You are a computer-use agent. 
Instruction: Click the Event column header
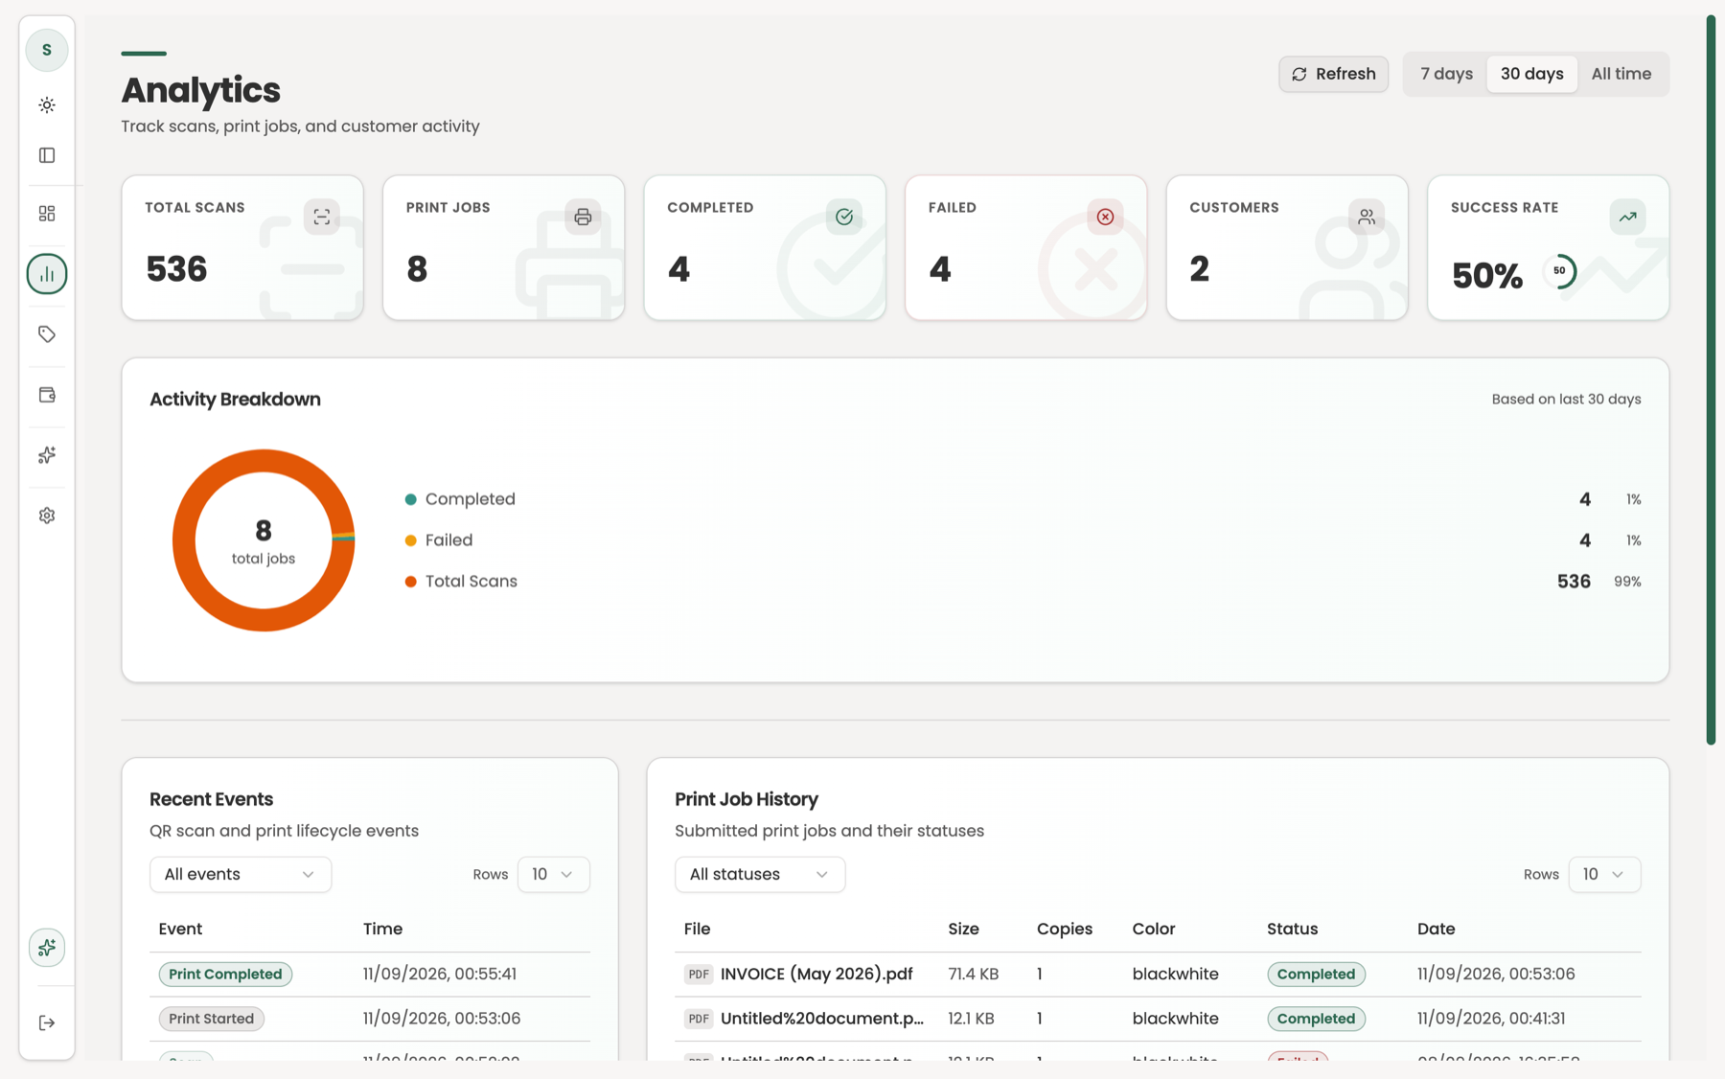[180, 929]
